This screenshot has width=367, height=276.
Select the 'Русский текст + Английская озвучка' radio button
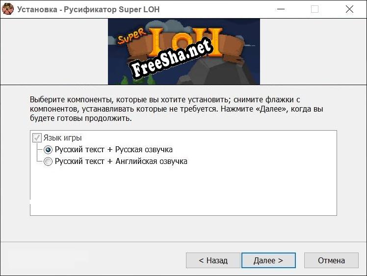click(x=48, y=161)
